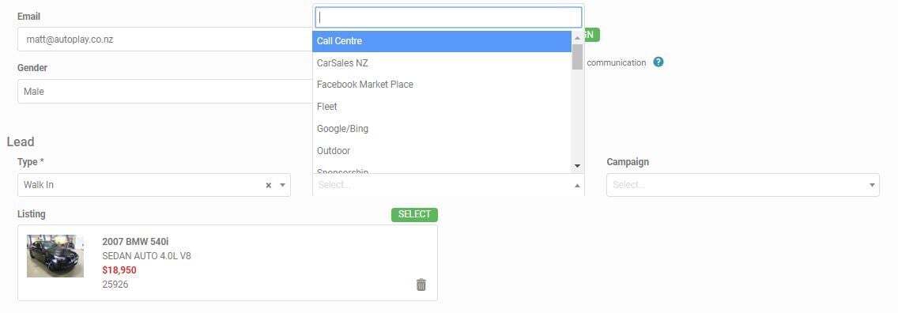Click the dropdown search text box
898x313 pixels.
click(448, 17)
